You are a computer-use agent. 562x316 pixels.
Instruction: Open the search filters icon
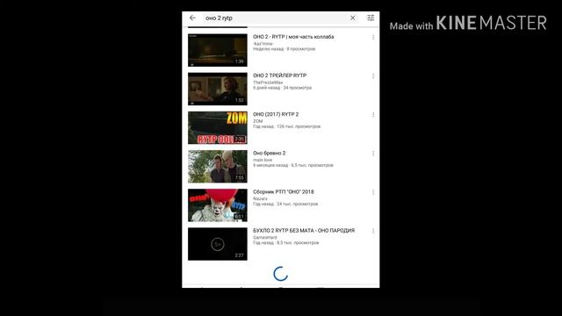(x=371, y=18)
